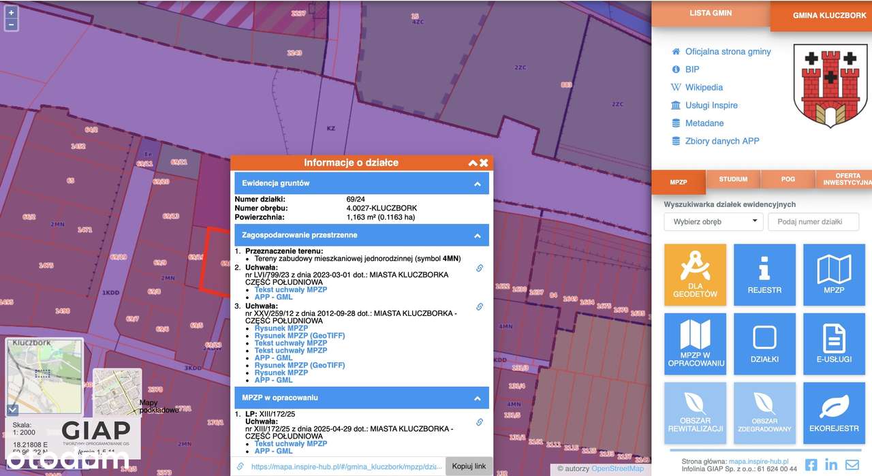The image size is (872, 476).
Task: Open the Wybierz obręb dropdown
Action: click(x=713, y=221)
